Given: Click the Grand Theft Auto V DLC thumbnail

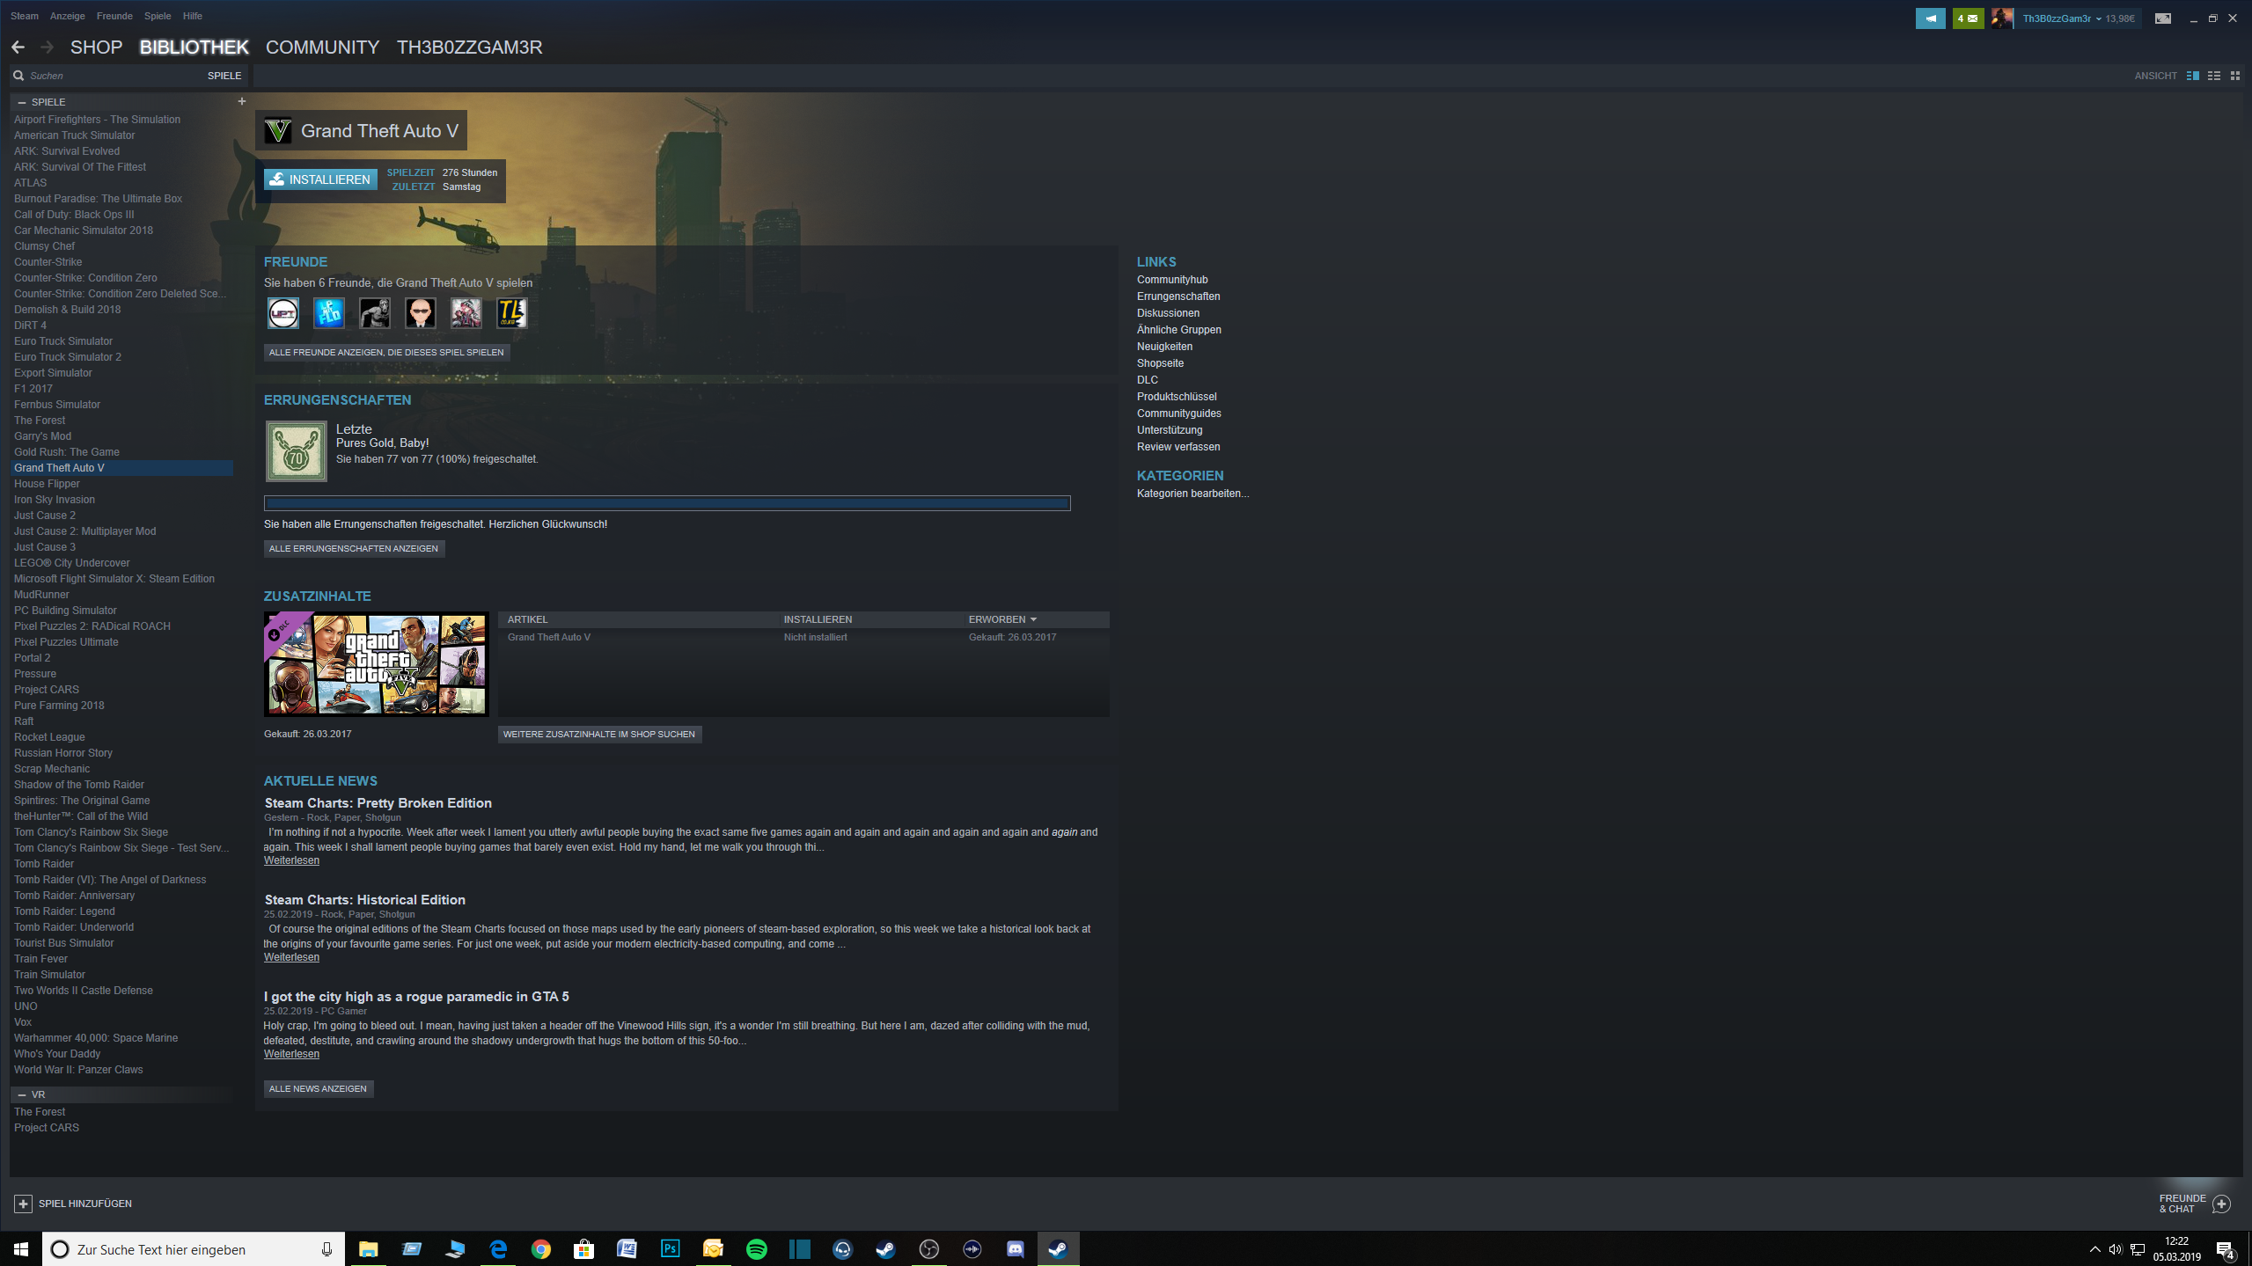Looking at the screenshot, I should (x=376, y=664).
